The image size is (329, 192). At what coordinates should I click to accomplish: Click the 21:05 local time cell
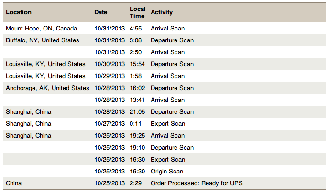[138, 112]
